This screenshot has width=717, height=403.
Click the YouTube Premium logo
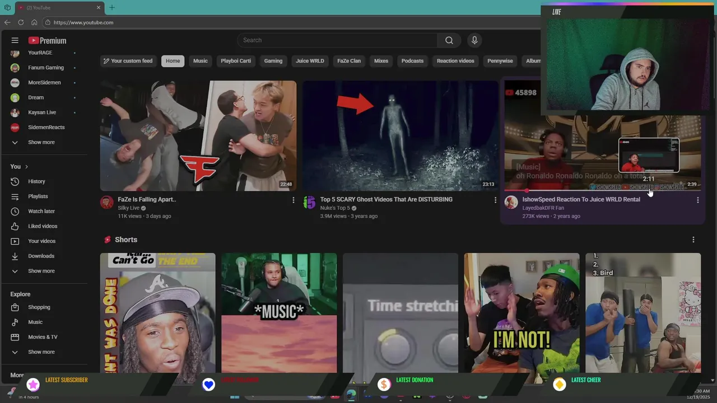[x=47, y=40]
